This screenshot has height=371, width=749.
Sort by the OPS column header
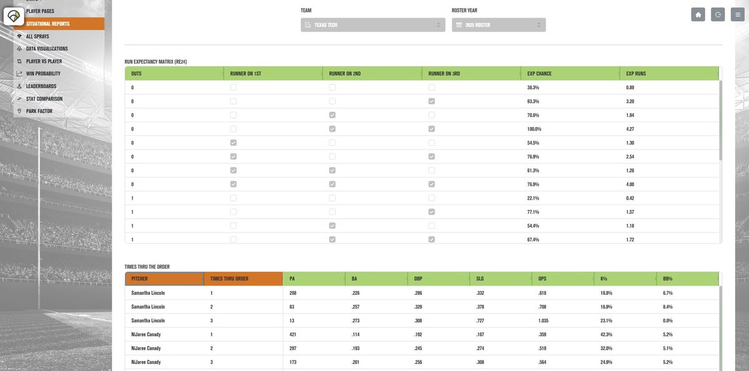[x=562, y=279]
